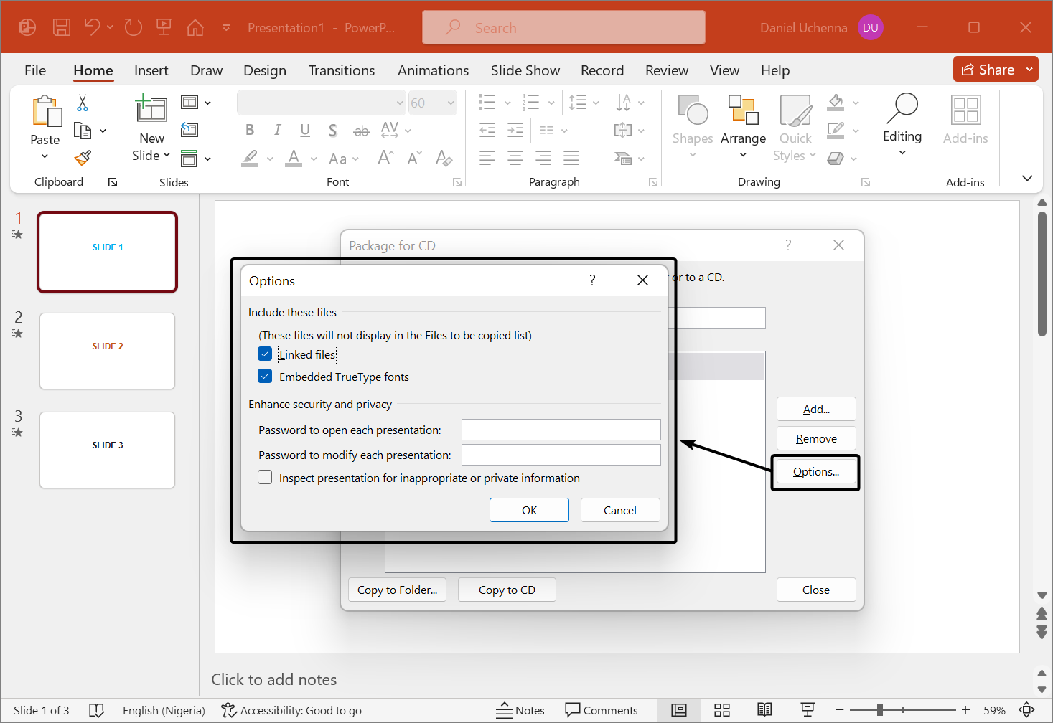Enable Inspect presentation for private information
The width and height of the screenshot is (1053, 723).
pos(265,477)
